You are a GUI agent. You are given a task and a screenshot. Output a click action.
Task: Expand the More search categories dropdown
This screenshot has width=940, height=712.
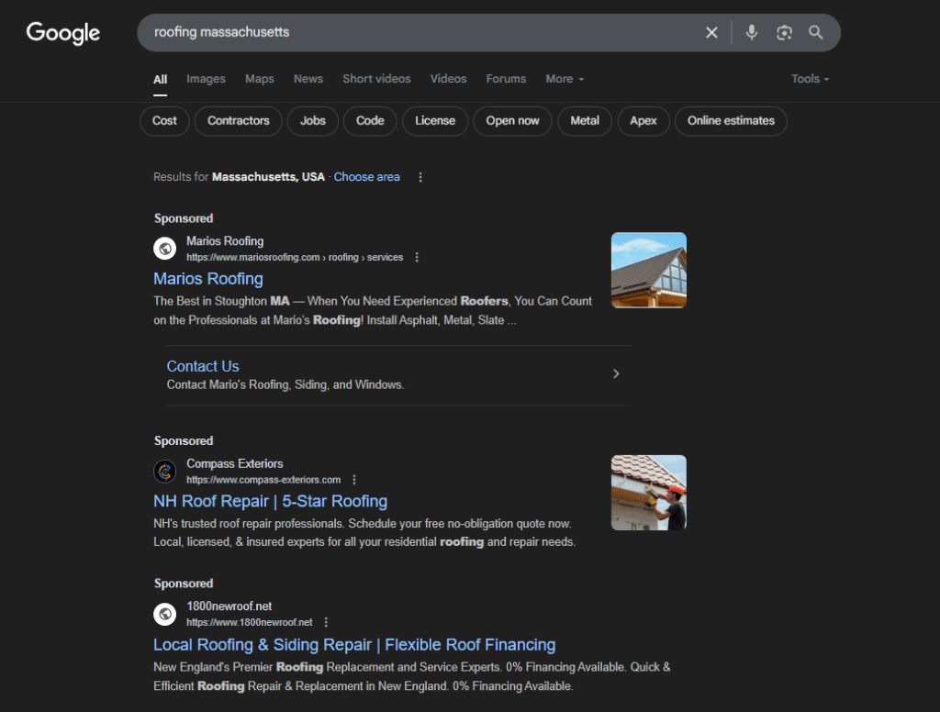[x=564, y=79]
